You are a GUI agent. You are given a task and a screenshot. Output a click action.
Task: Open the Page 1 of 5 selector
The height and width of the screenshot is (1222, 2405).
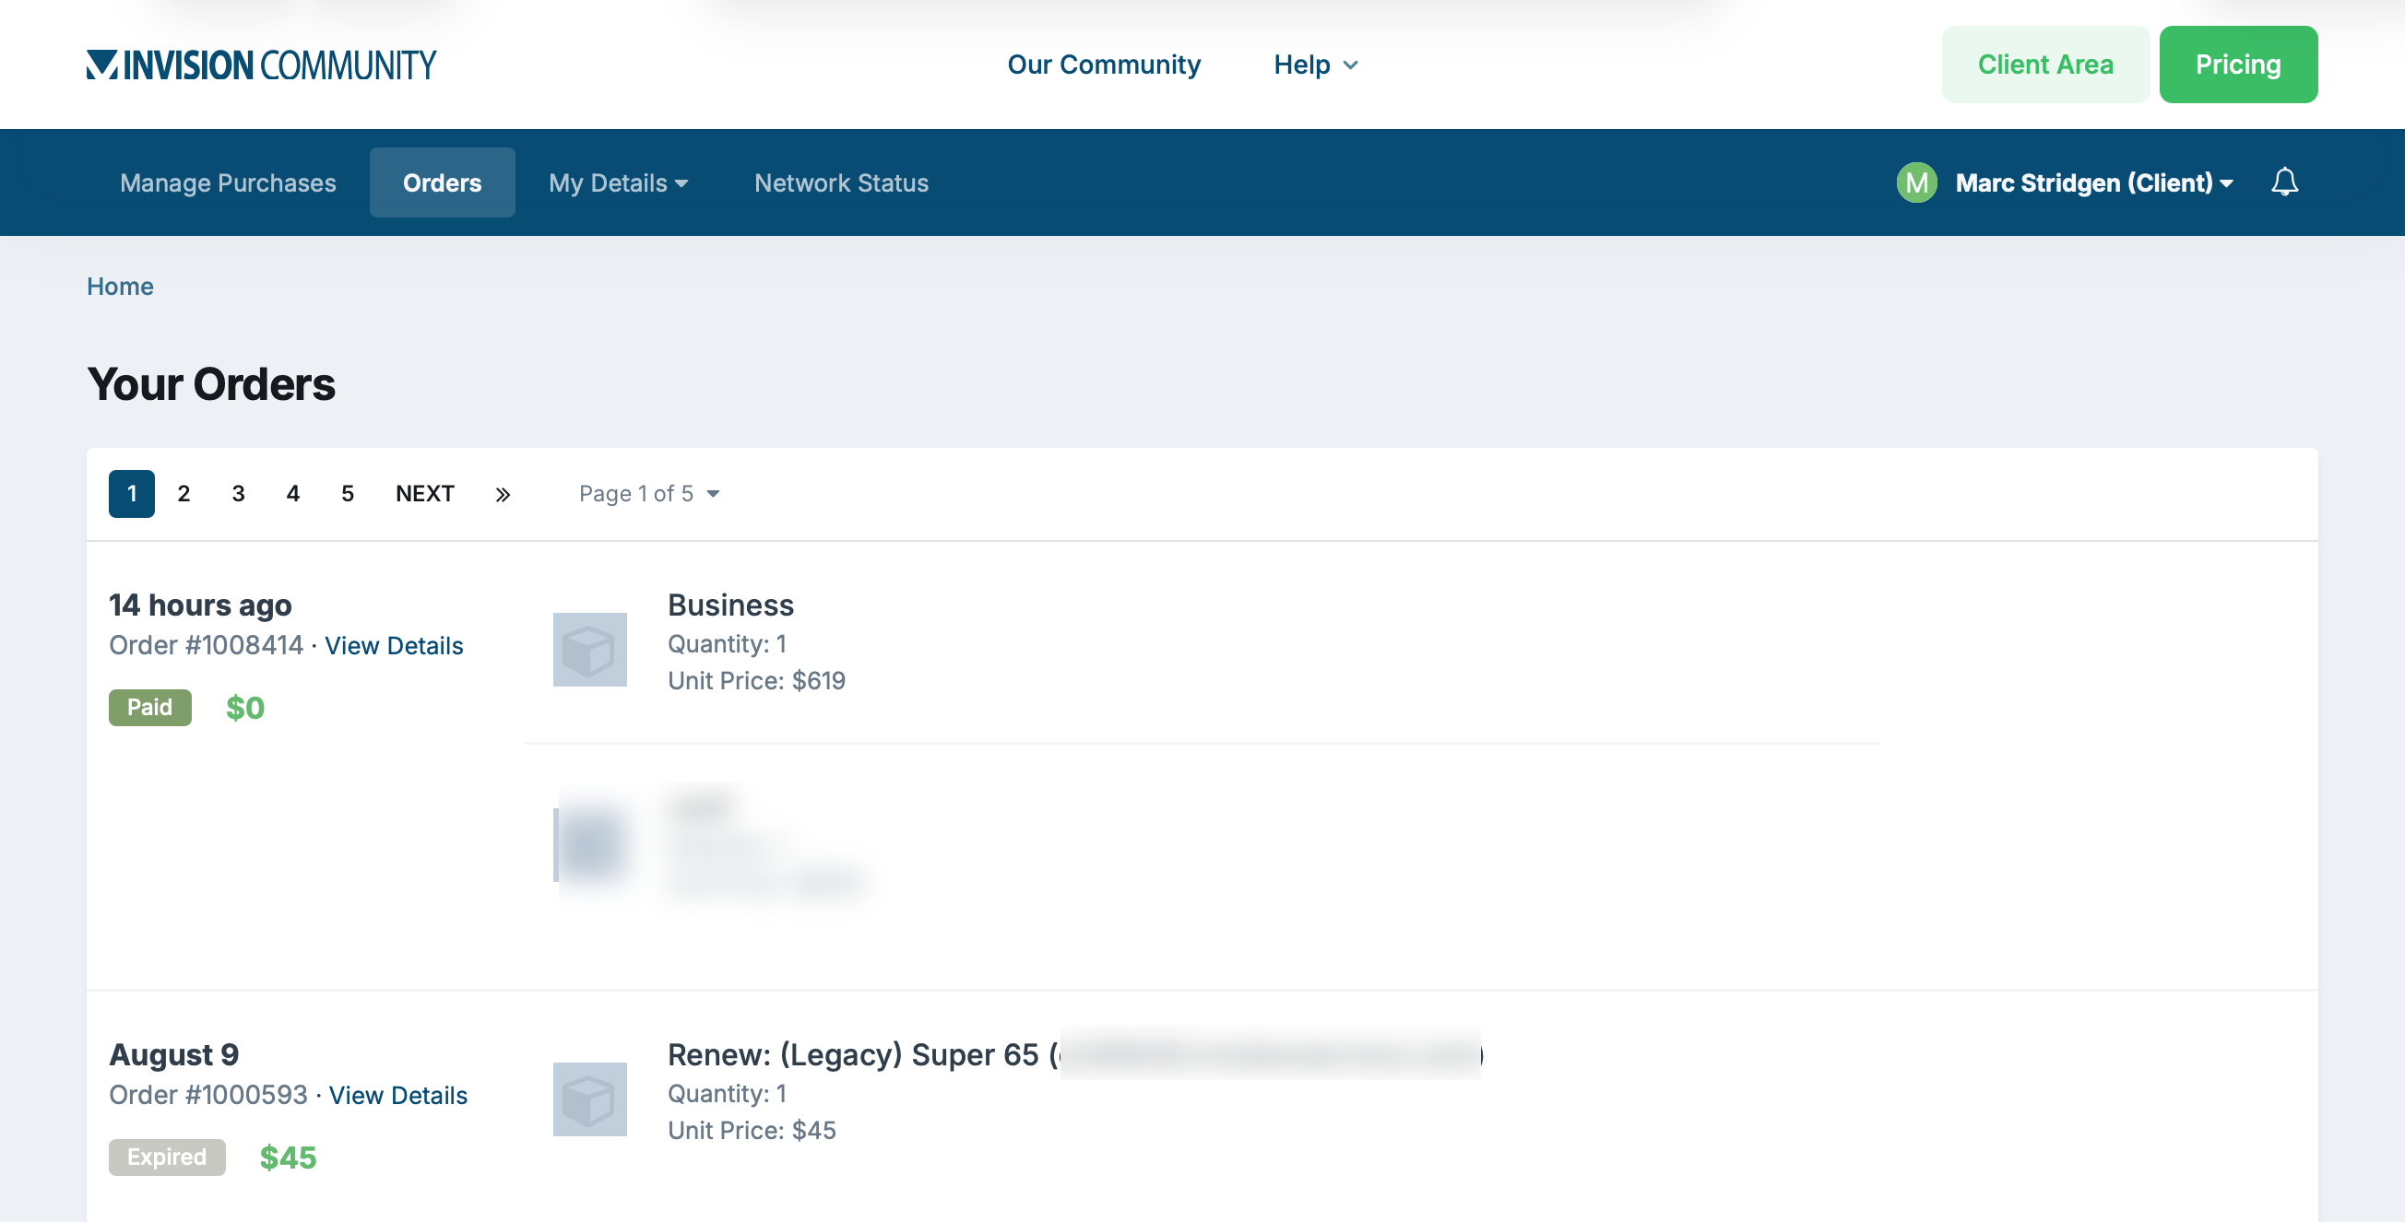point(649,493)
